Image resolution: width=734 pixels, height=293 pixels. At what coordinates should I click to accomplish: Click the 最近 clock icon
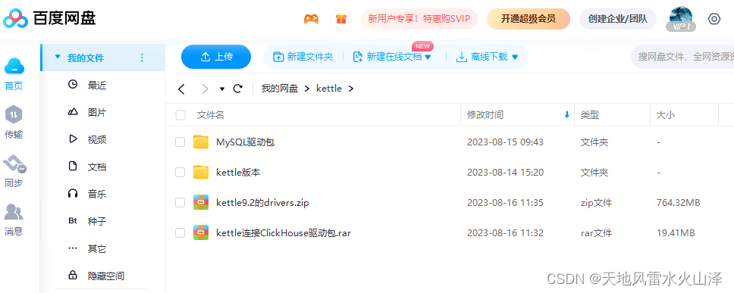point(73,85)
